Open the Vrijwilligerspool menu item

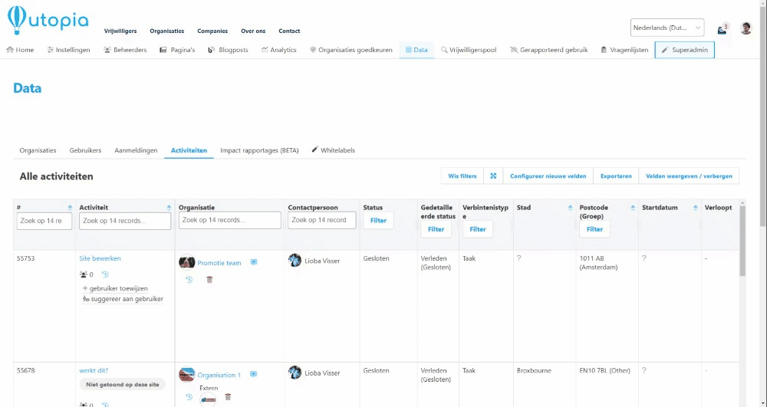click(x=469, y=50)
